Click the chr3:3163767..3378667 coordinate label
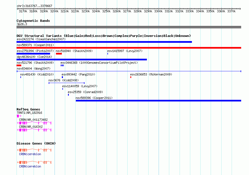 [34, 6]
